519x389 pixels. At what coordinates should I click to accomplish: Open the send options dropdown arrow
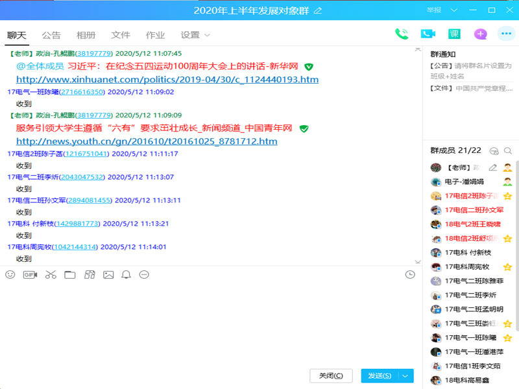(x=406, y=375)
